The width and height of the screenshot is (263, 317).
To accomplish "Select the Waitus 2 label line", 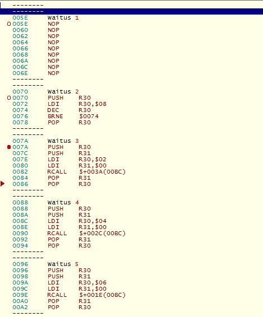I will (131, 92).
